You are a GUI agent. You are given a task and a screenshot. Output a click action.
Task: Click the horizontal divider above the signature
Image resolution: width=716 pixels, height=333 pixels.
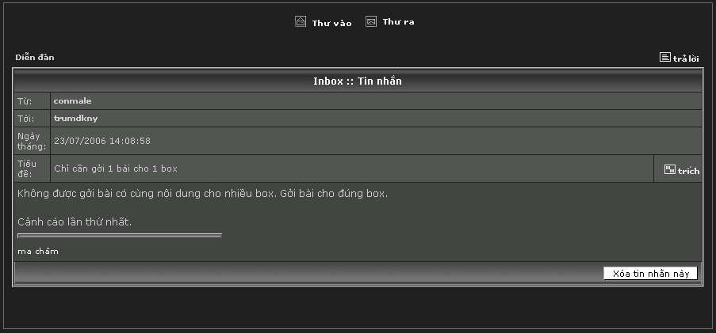(x=119, y=235)
